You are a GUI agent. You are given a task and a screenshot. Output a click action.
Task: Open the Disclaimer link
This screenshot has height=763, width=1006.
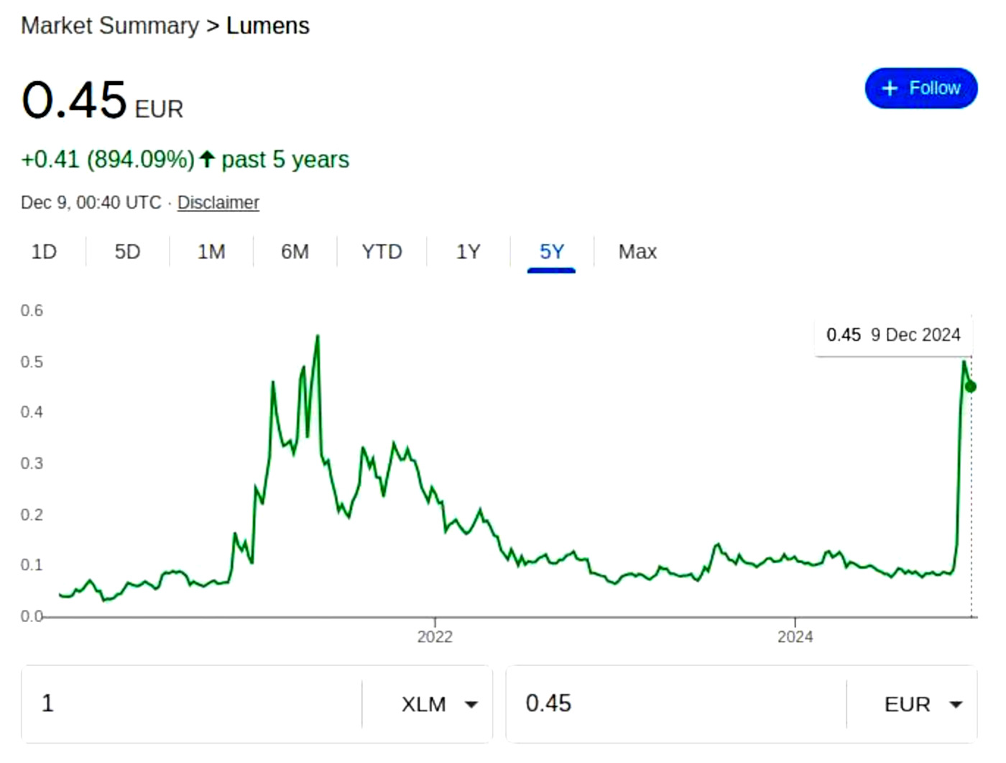coord(218,203)
